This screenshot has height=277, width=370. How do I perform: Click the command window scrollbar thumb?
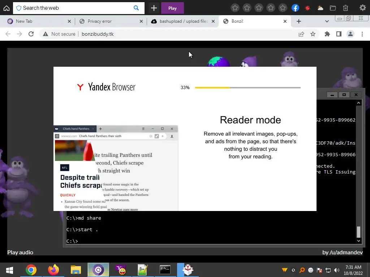pos(358,232)
